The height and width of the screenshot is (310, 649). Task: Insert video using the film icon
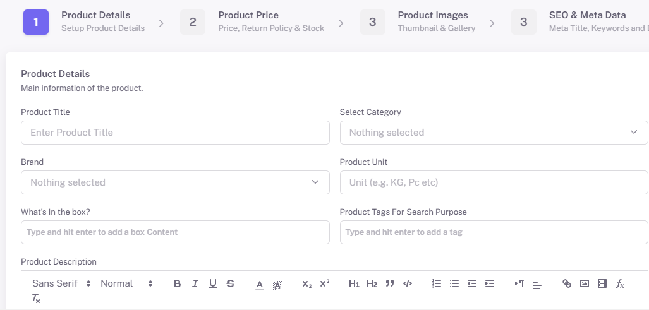point(602,283)
